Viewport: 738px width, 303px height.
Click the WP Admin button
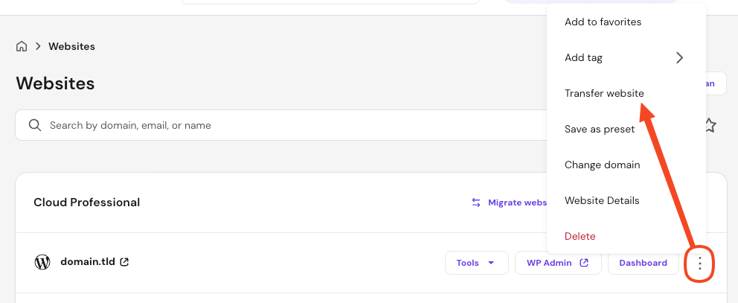pyautogui.click(x=552, y=263)
